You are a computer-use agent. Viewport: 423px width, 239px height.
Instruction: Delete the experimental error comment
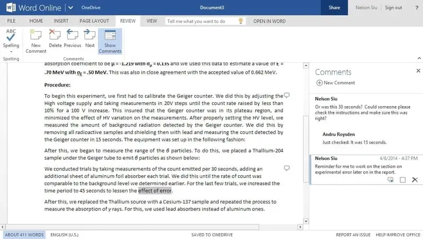(415, 180)
